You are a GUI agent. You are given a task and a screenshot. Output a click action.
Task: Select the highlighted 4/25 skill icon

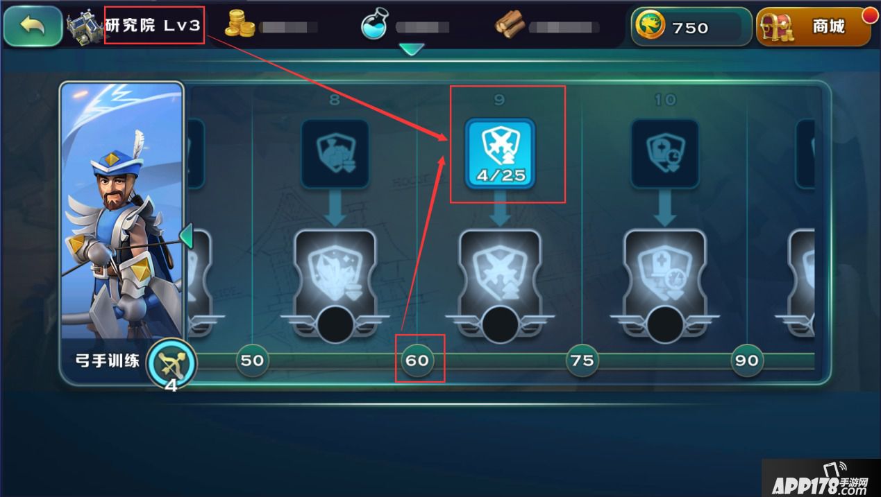500,153
